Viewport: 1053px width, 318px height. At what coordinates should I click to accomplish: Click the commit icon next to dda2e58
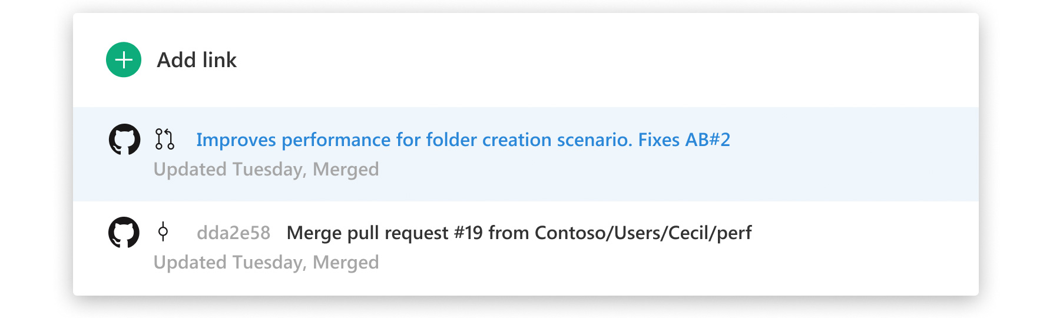[163, 232]
